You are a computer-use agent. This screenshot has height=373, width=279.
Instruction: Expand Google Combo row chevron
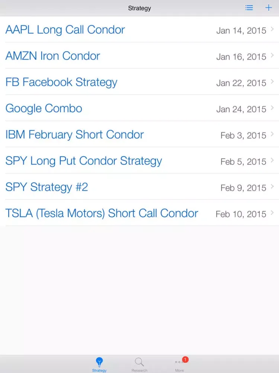tap(272, 108)
